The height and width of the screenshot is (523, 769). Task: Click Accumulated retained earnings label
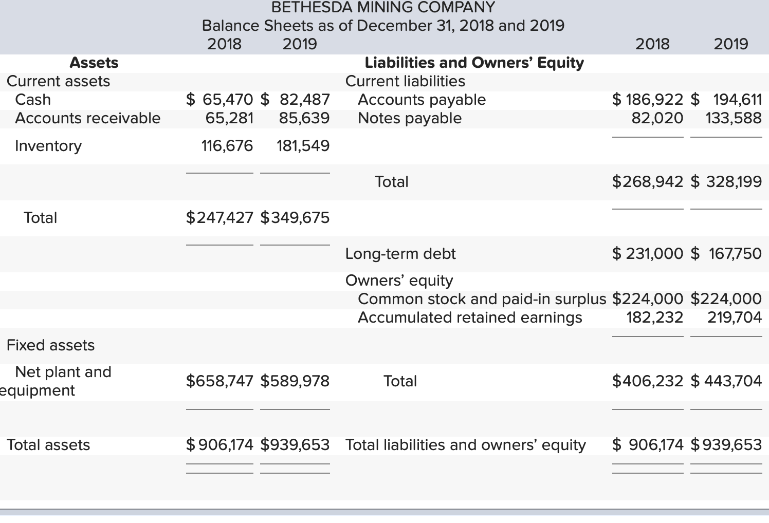coord(470,317)
